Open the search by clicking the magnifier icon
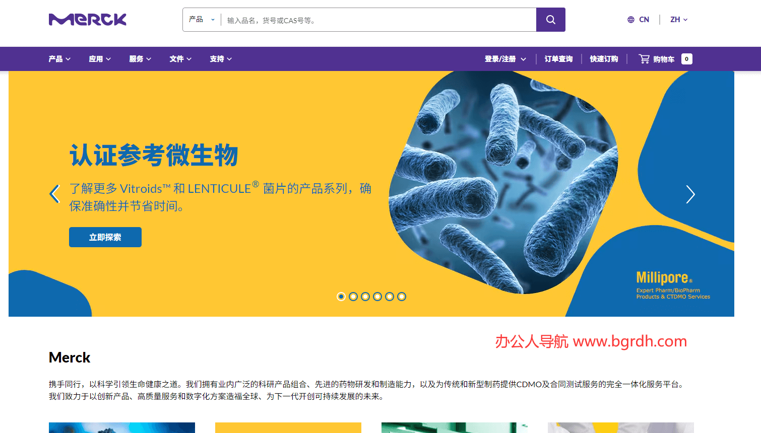761x433 pixels. (x=550, y=19)
